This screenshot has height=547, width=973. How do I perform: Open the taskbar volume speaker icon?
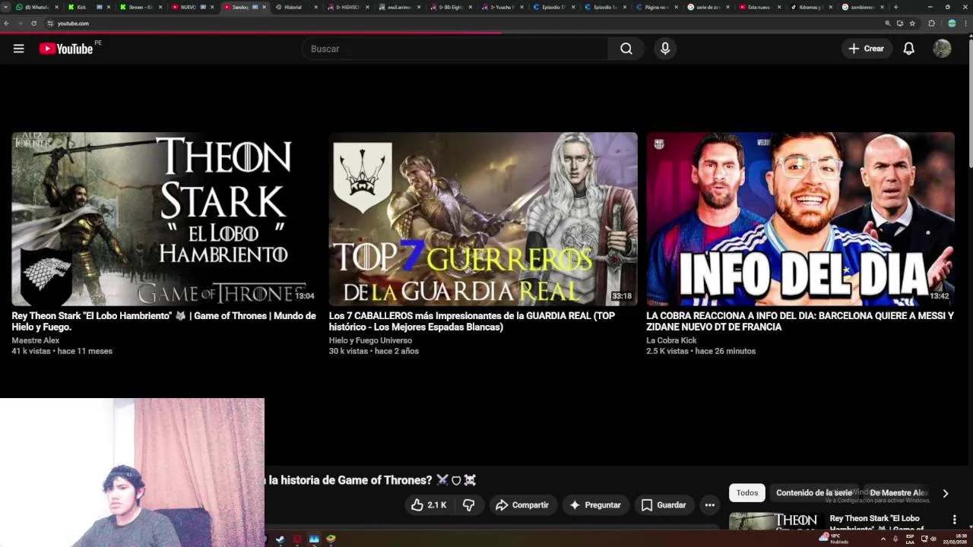[x=933, y=539]
